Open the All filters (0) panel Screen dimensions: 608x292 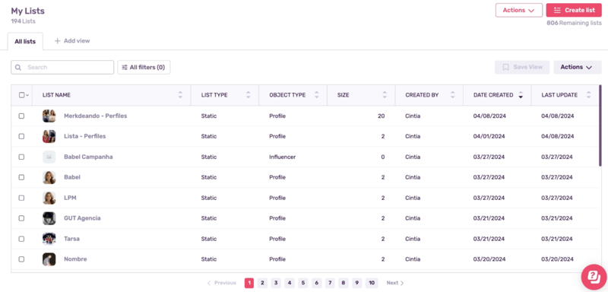point(144,68)
